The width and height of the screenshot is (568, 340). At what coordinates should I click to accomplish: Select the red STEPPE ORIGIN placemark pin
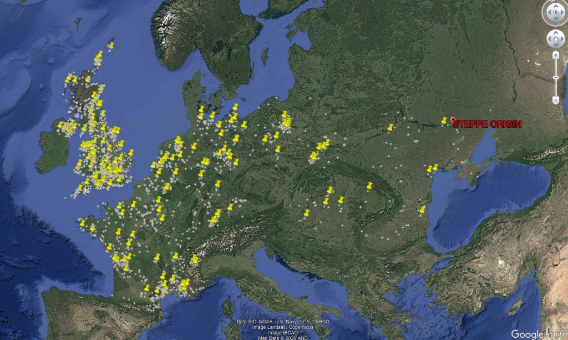tap(453, 120)
